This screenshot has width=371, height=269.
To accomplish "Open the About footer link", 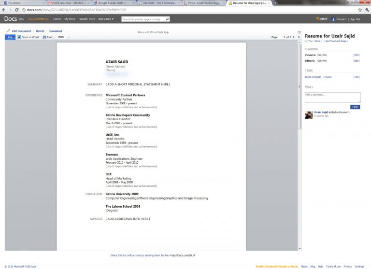I will click(304, 267).
